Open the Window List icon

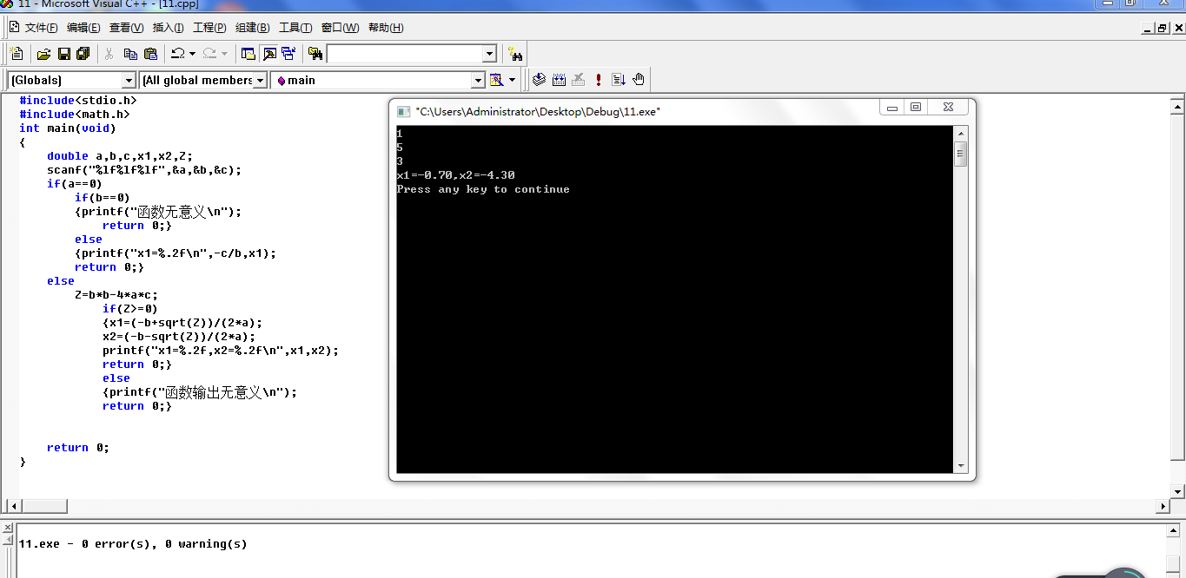point(288,54)
